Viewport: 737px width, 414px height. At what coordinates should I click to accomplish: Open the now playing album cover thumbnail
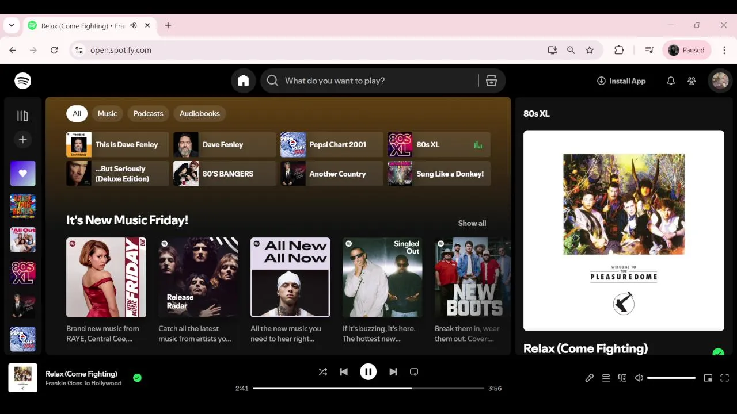click(x=22, y=378)
